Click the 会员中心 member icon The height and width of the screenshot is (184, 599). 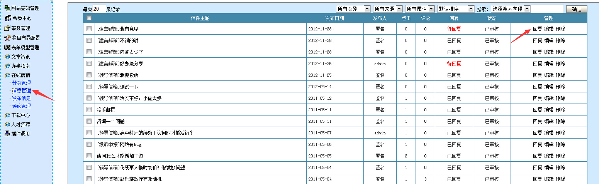pyautogui.click(x=8, y=18)
